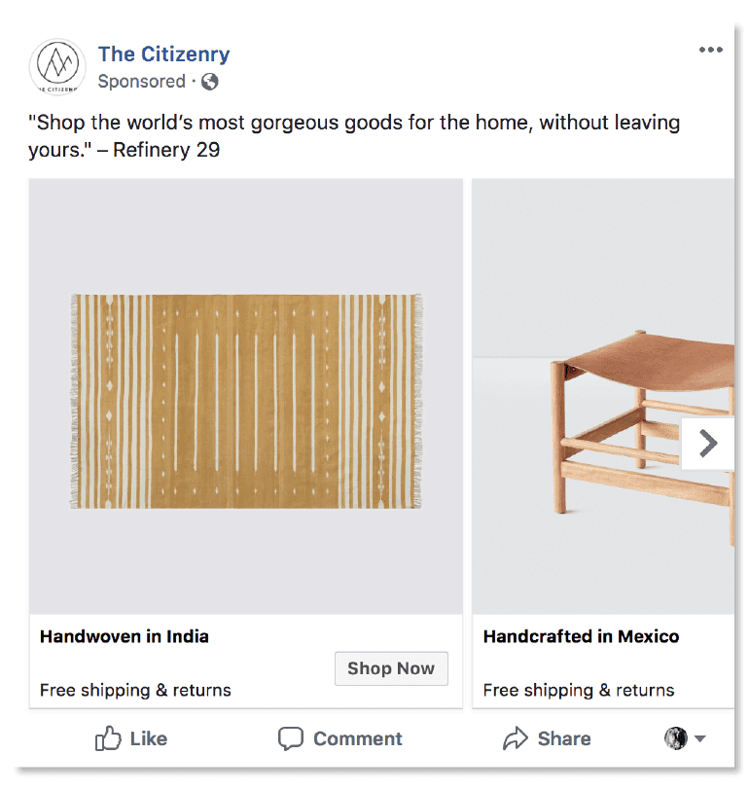The height and width of the screenshot is (790, 749).
Task: Click the Sponsored label
Action: point(142,82)
